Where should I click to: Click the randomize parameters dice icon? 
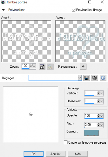[95, 78]
